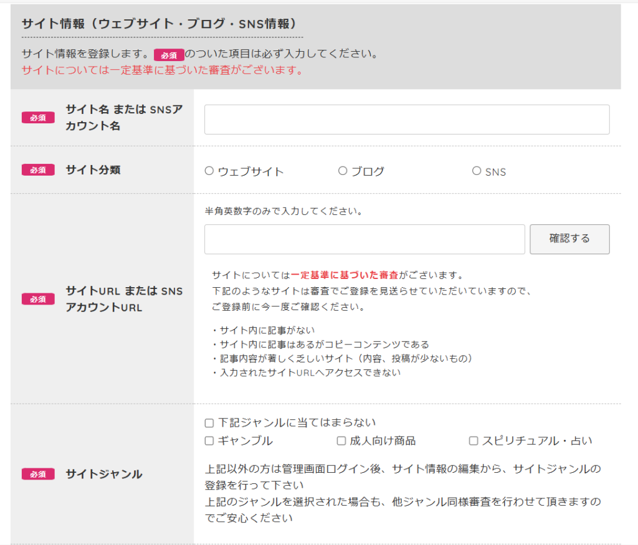Viewport: 638px width, 545px height.
Task: Click the サイトジャンル row label
Action: coord(104,475)
